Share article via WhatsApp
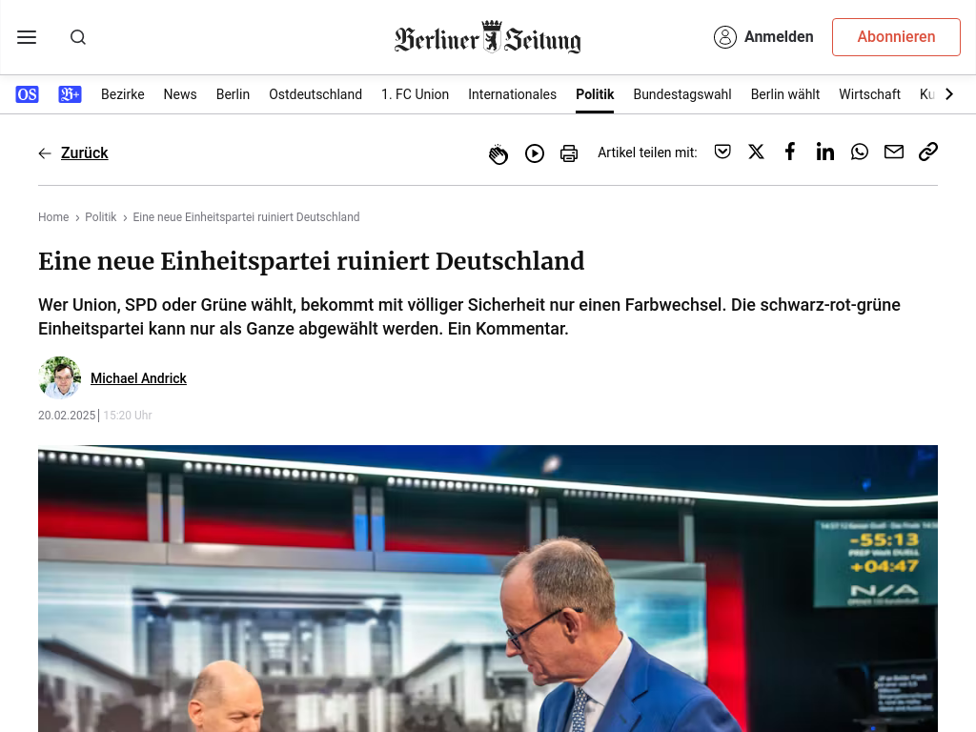The image size is (976, 732). point(860,152)
